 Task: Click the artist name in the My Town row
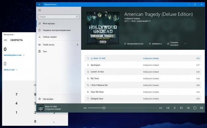tap(151, 79)
